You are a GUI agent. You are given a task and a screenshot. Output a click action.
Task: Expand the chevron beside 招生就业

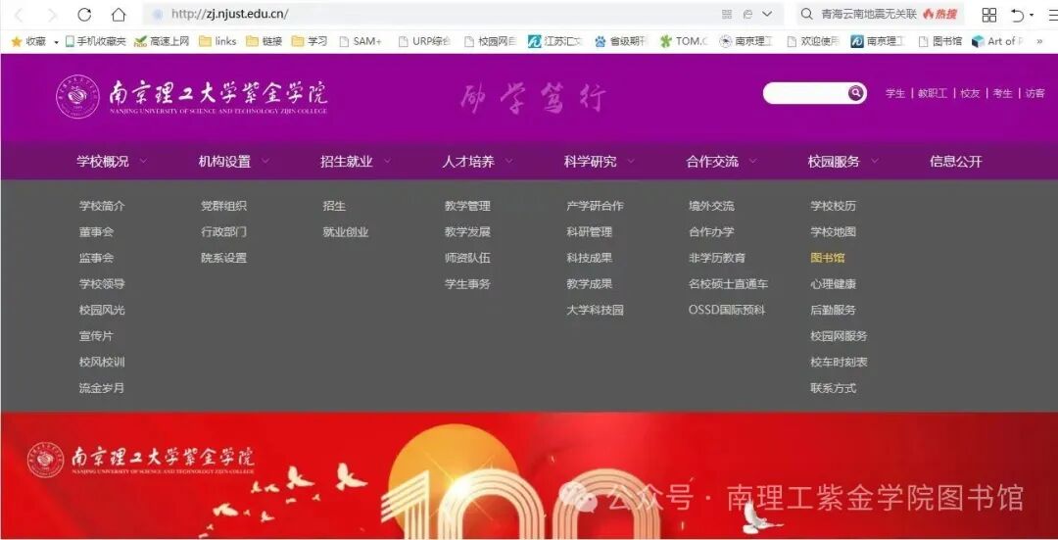(x=387, y=162)
